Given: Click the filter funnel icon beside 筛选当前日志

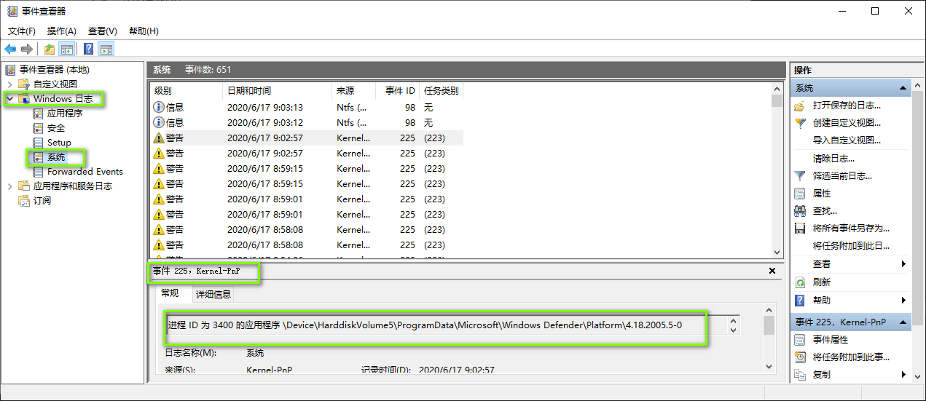Looking at the screenshot, I should pyautogui.click(x=800, y=175).
